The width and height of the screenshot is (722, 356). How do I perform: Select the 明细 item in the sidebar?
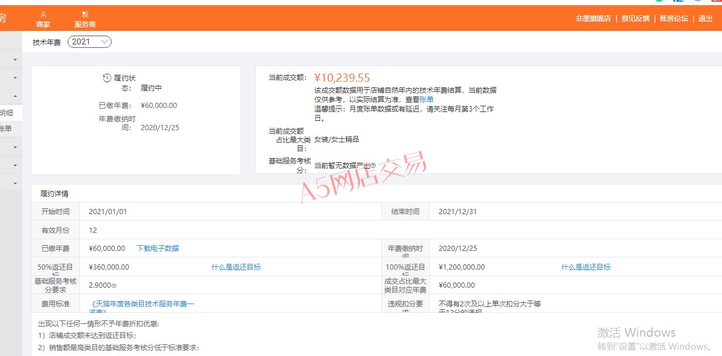pyautogui.click(x=6, y=113)
